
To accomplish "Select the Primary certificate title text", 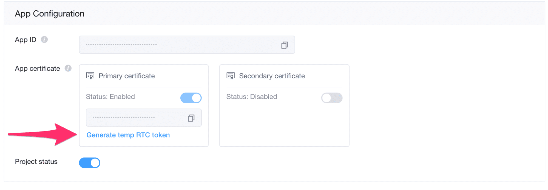I will [x=127, y=76].
